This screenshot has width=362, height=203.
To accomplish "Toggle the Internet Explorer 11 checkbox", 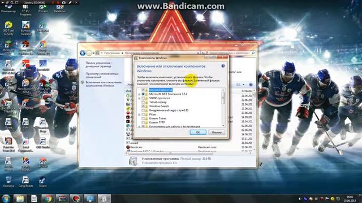I will coord(143,90).
